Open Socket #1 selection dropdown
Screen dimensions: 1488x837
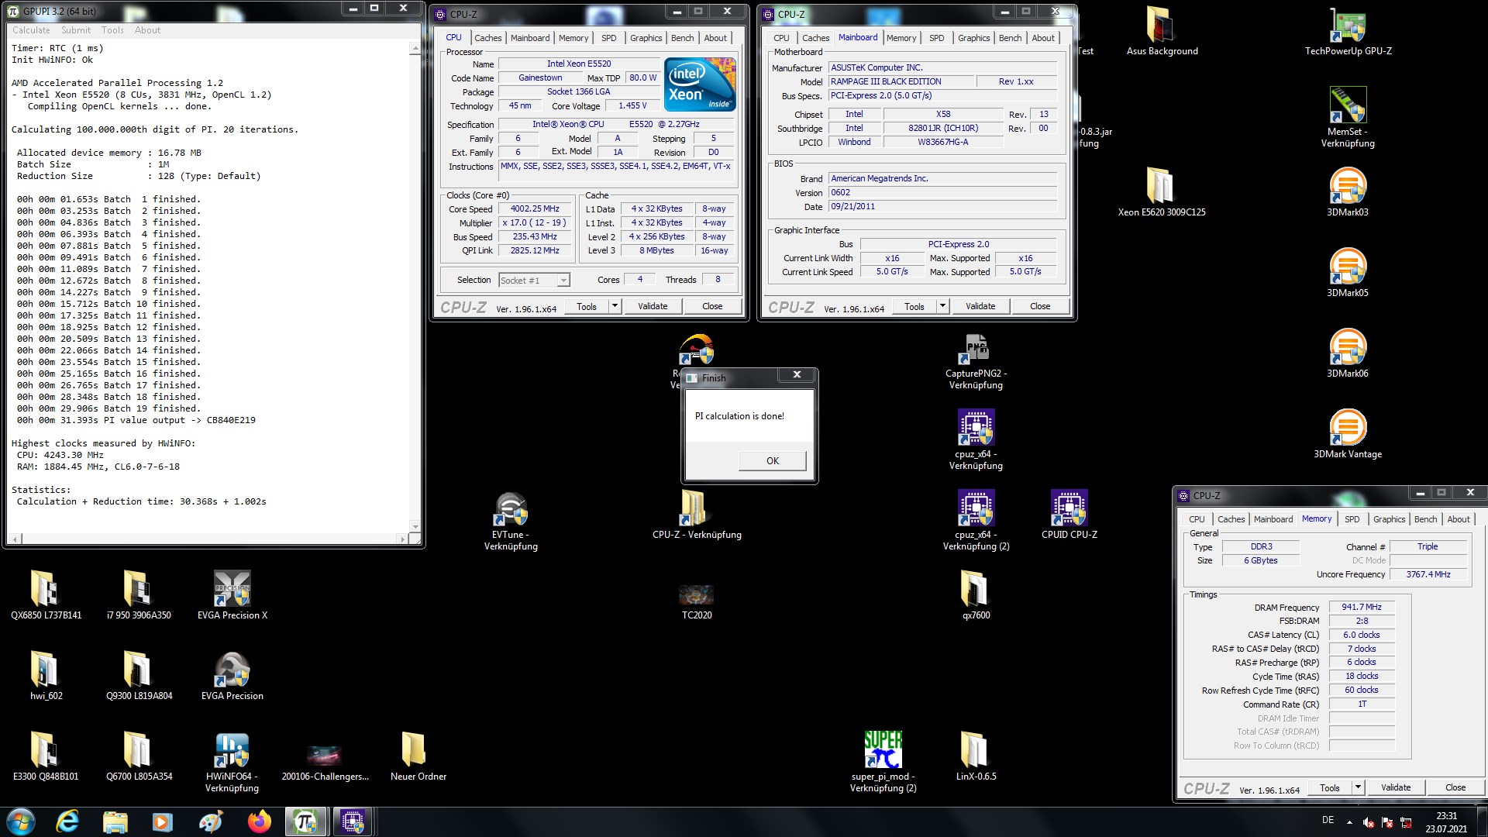click(x=534, y=281)
